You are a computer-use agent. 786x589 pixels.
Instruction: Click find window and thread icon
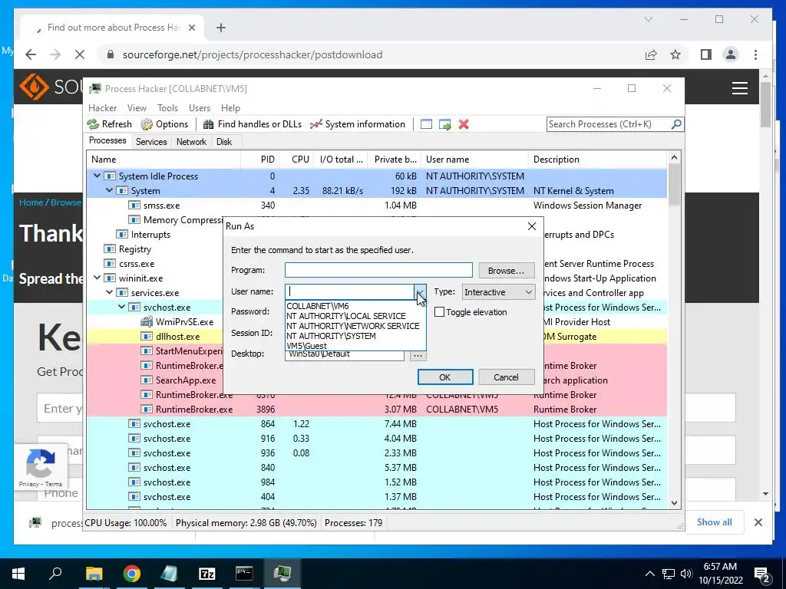tap(444, 124)
